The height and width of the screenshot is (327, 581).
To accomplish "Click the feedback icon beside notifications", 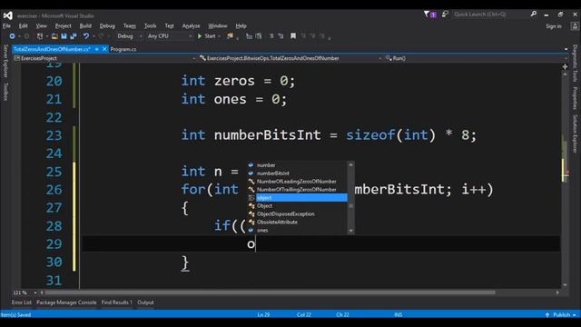I will click(x=445, y=15).
